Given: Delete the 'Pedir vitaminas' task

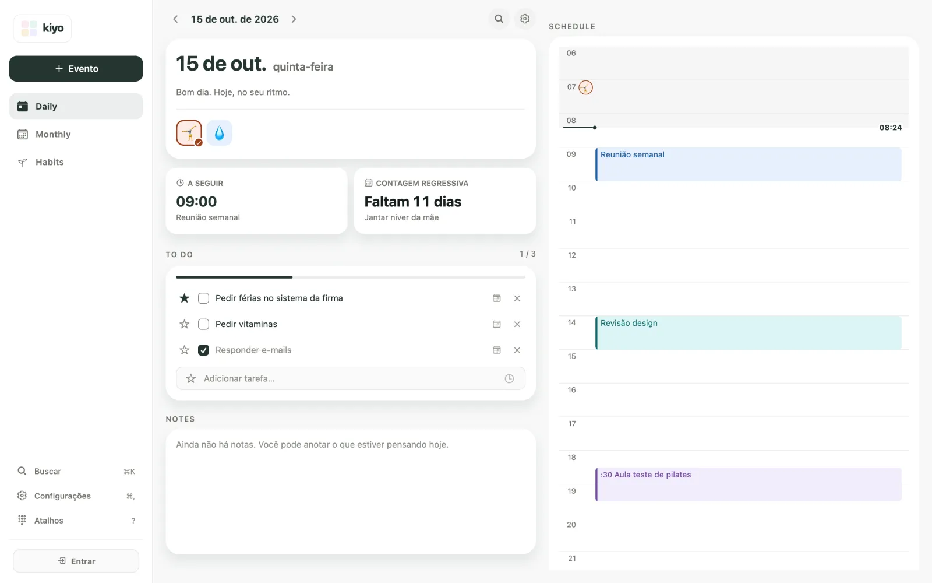Looking at the screenshot, I should 517,324.
